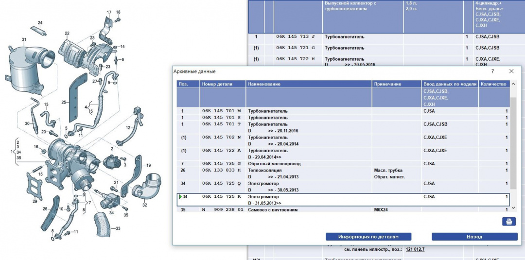Close the Архивные данные dialog
Image resolution: width=525 pixels, height=260 pixels.
(x=511, y=71)
